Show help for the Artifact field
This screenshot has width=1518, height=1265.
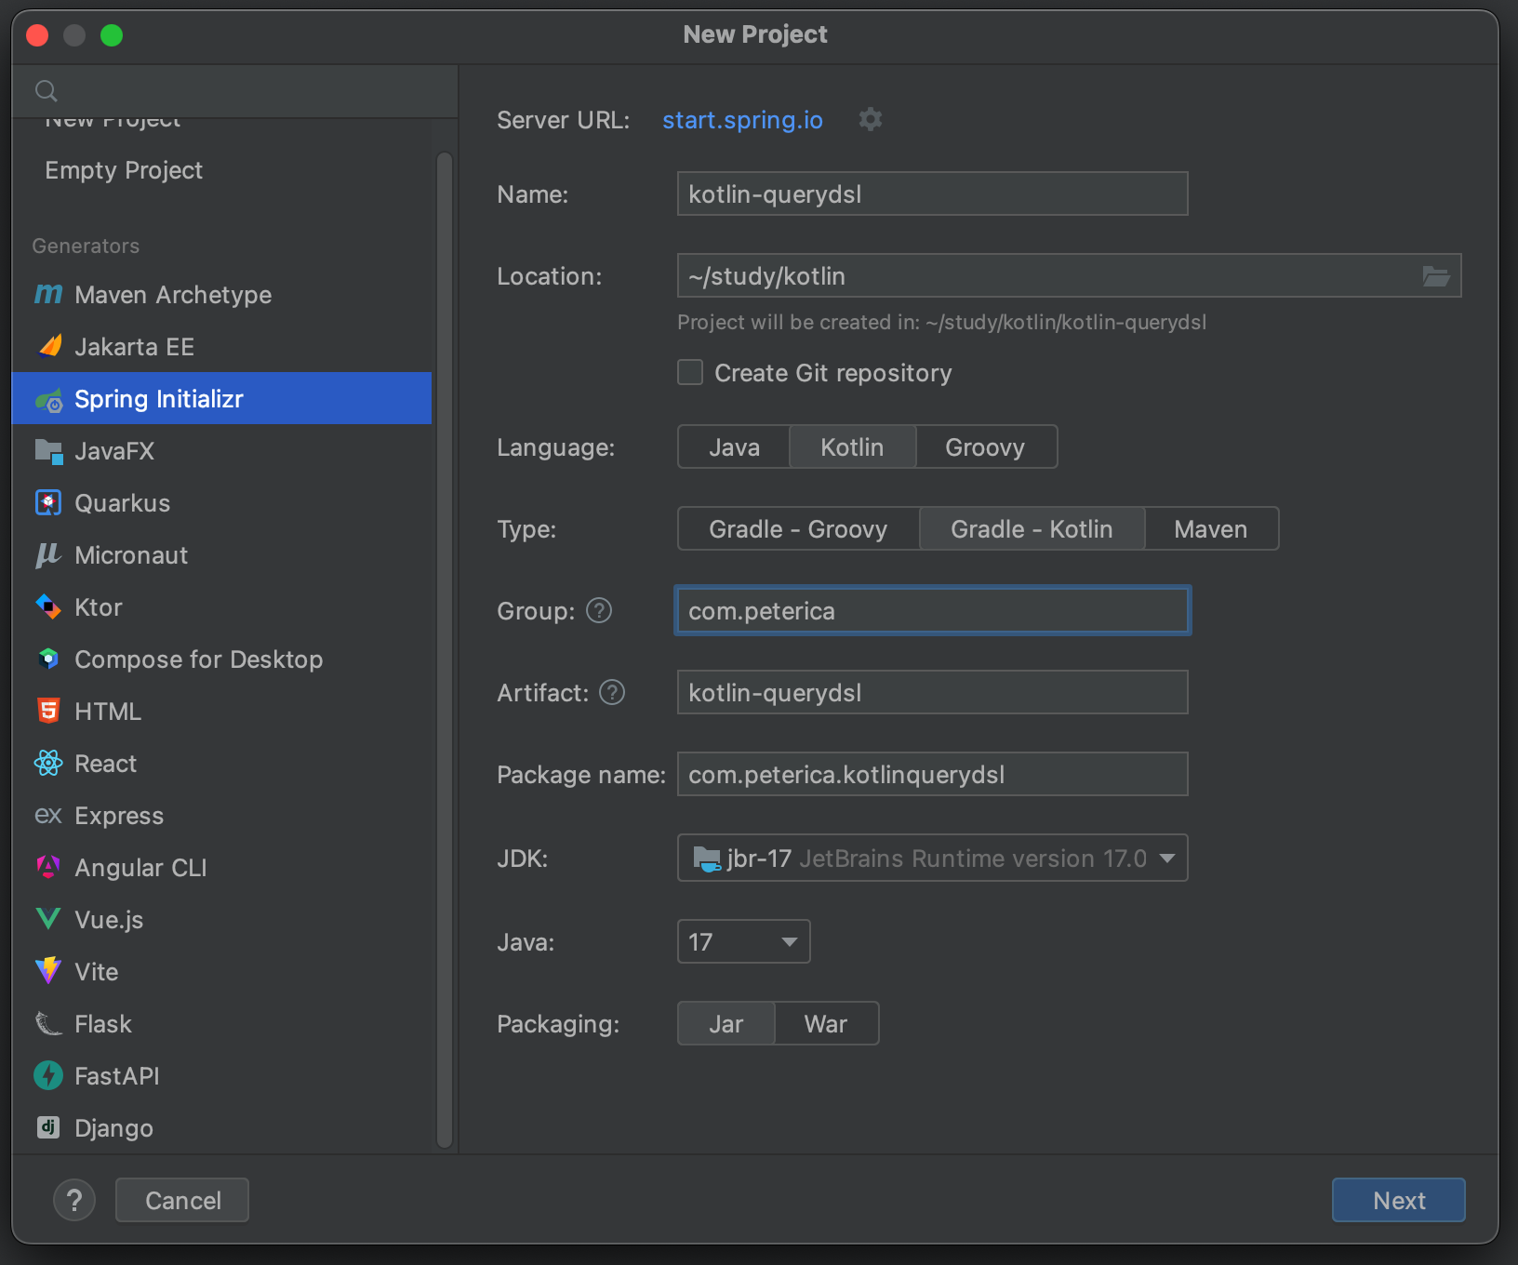(612, 693)
